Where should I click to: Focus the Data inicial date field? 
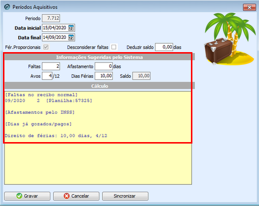click(55, 28)
